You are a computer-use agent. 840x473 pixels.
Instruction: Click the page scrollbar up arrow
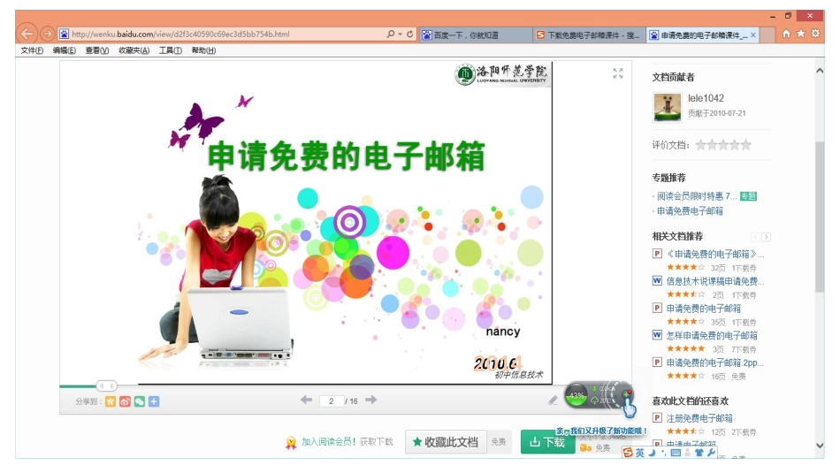pyautogui.click(x=820, y=71)
